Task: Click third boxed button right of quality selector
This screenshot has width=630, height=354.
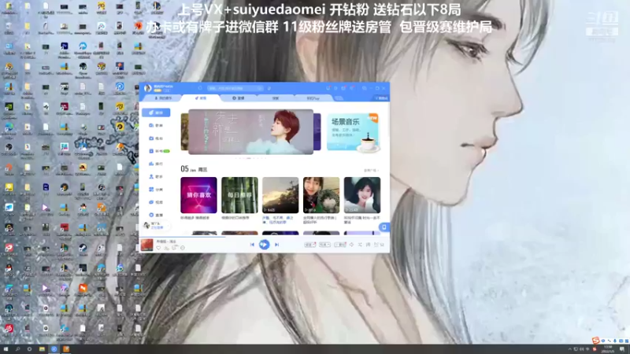Action: point(340,245)
